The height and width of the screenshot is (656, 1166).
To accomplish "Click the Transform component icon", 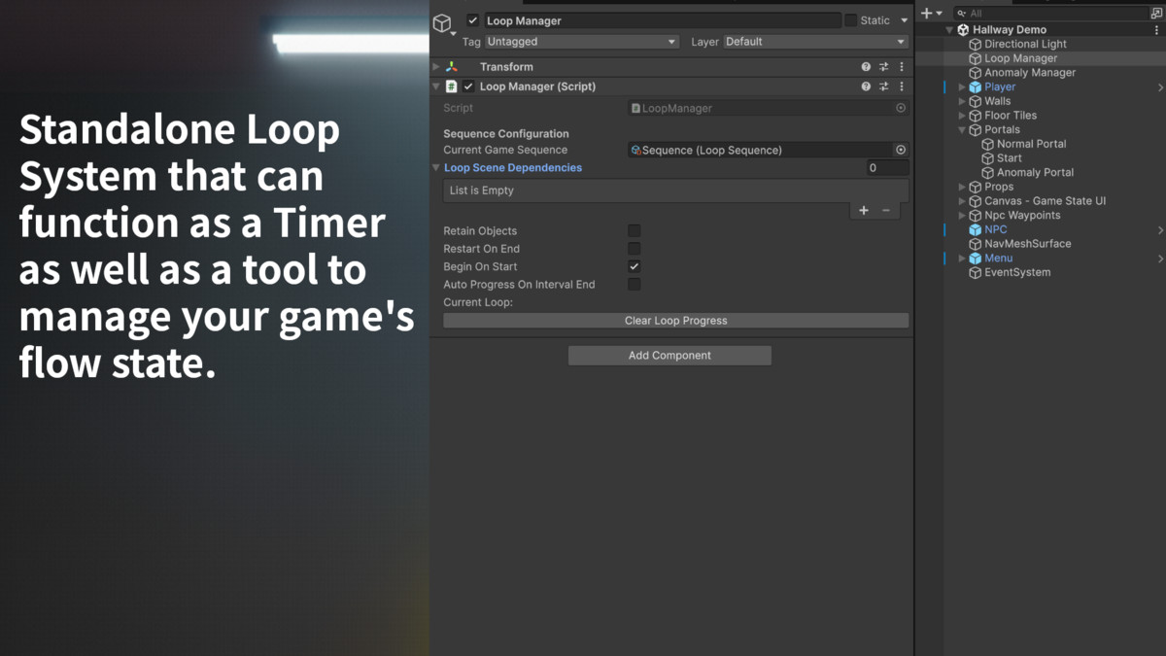I will pyautogui.click(x=452, y=67).
